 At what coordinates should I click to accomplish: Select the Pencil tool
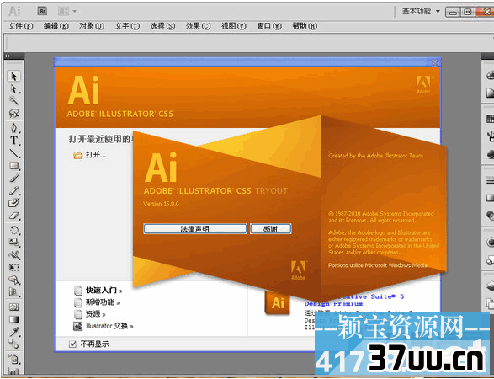tap(13, 191)
